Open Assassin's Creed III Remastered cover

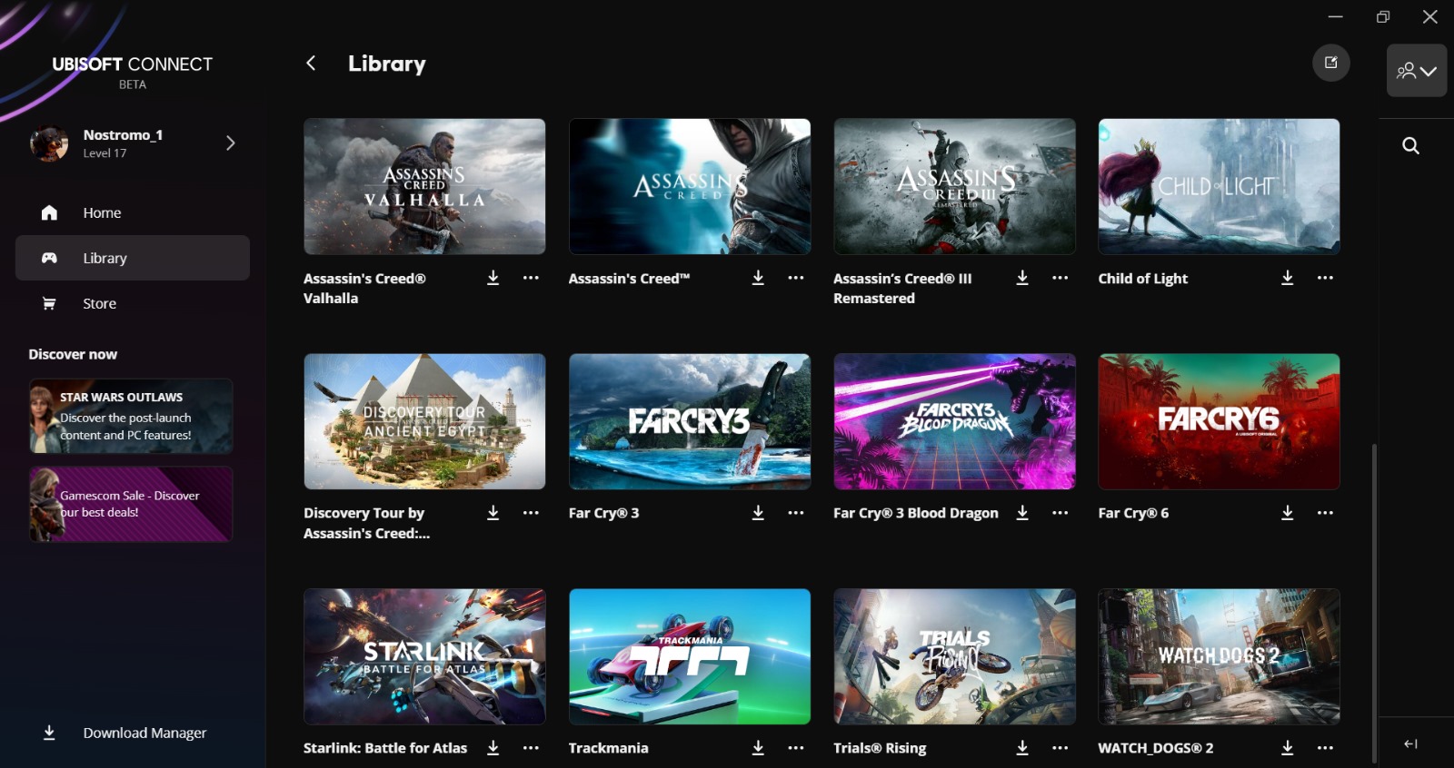954,186
